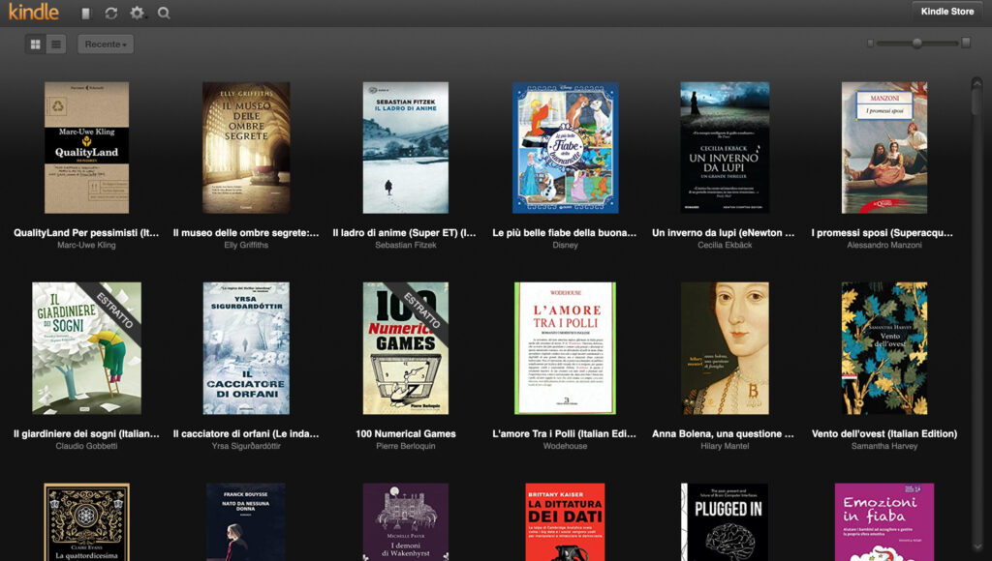The height and width of the screenshot is (561, 992).
Task: Open QualityLand book cover
Action: [x=86, y=147]
